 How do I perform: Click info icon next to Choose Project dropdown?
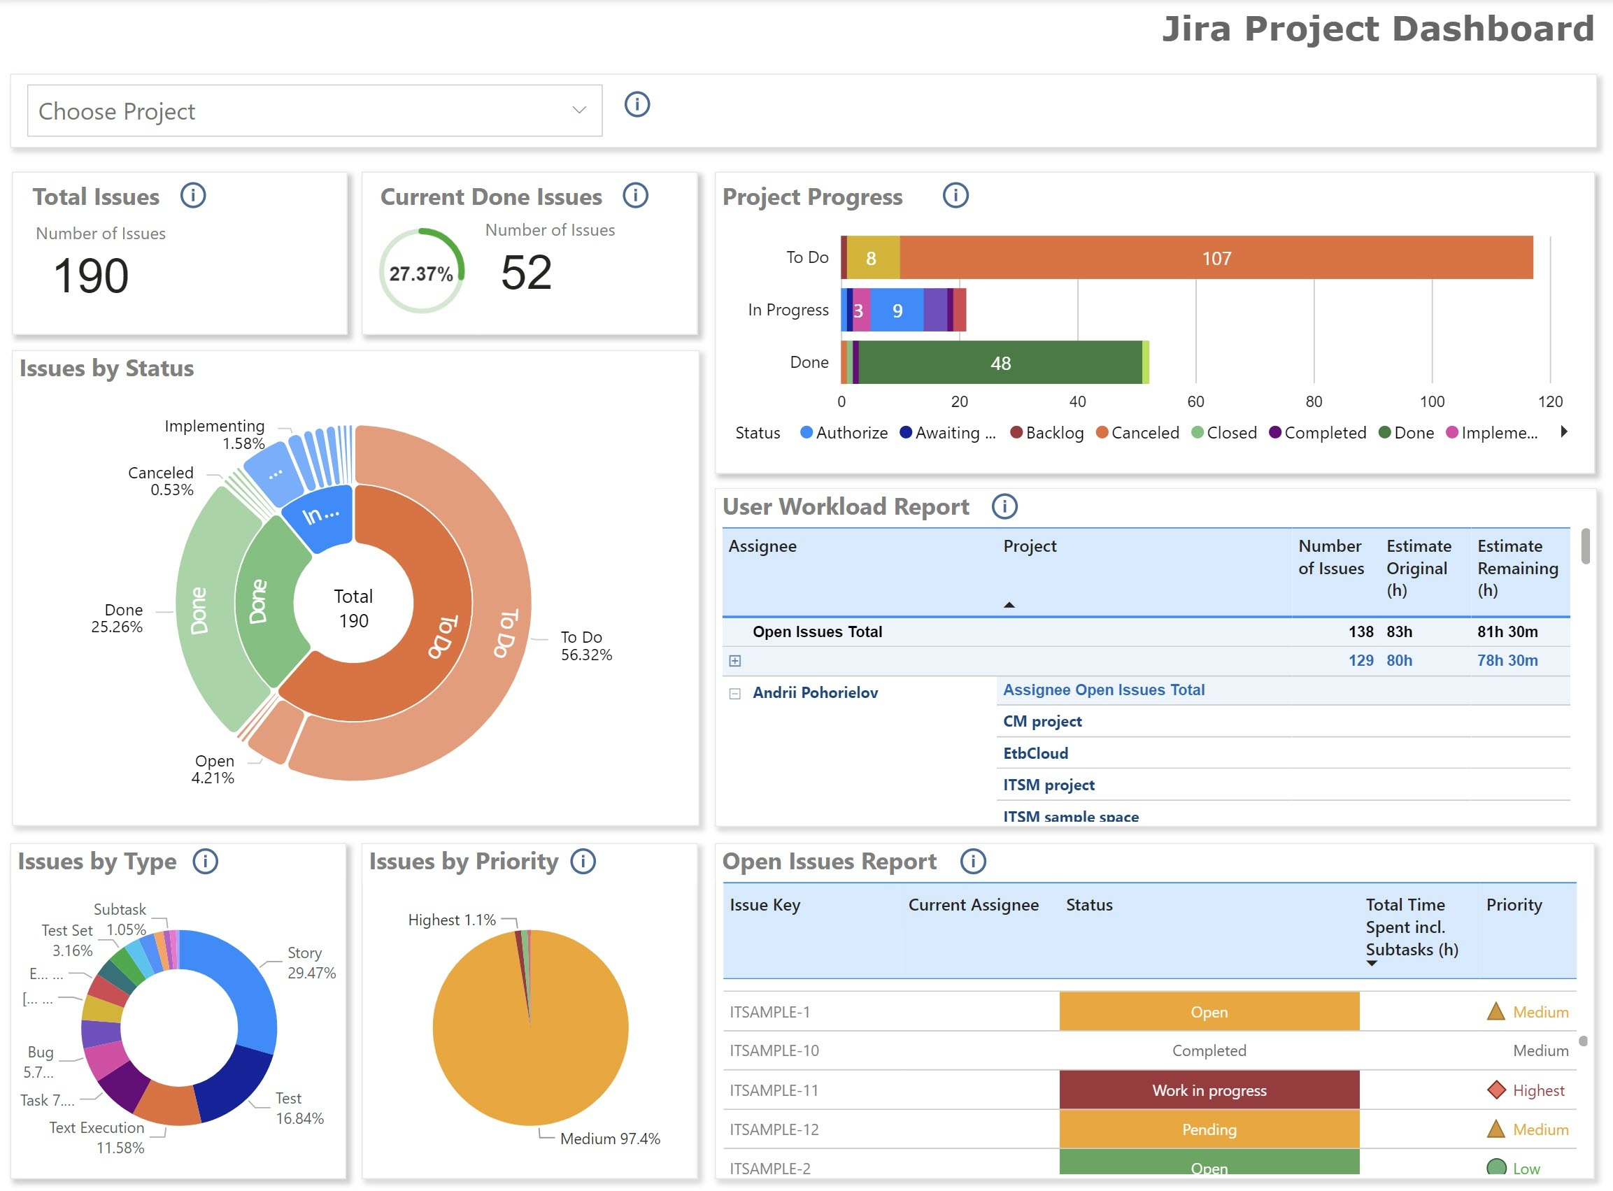click(637, 104)
